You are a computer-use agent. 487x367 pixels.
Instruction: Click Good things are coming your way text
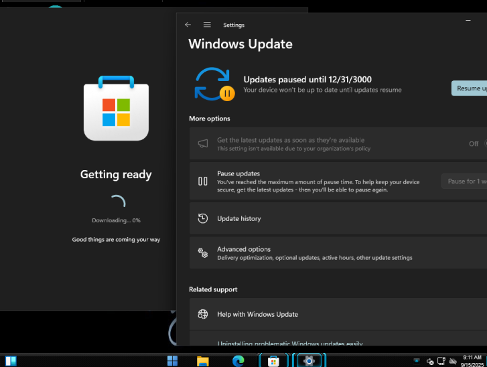point(116,239)
